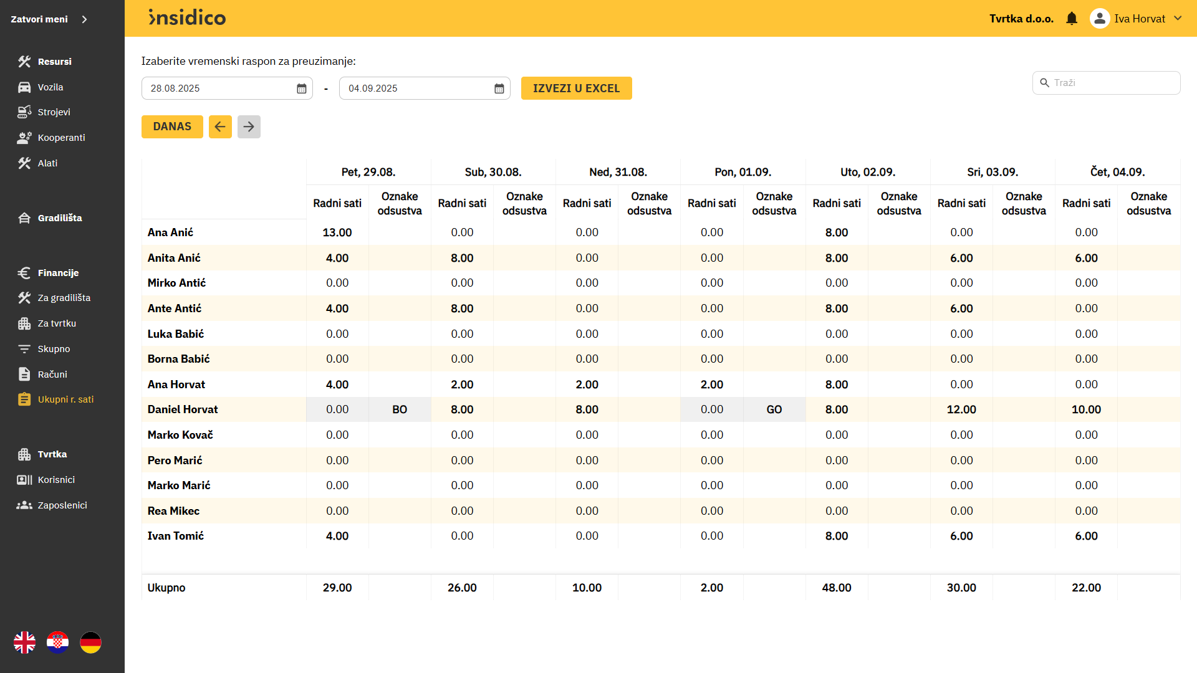Click the notifications bell icon
This screenshot has width=1197, height=673.
1072,19
